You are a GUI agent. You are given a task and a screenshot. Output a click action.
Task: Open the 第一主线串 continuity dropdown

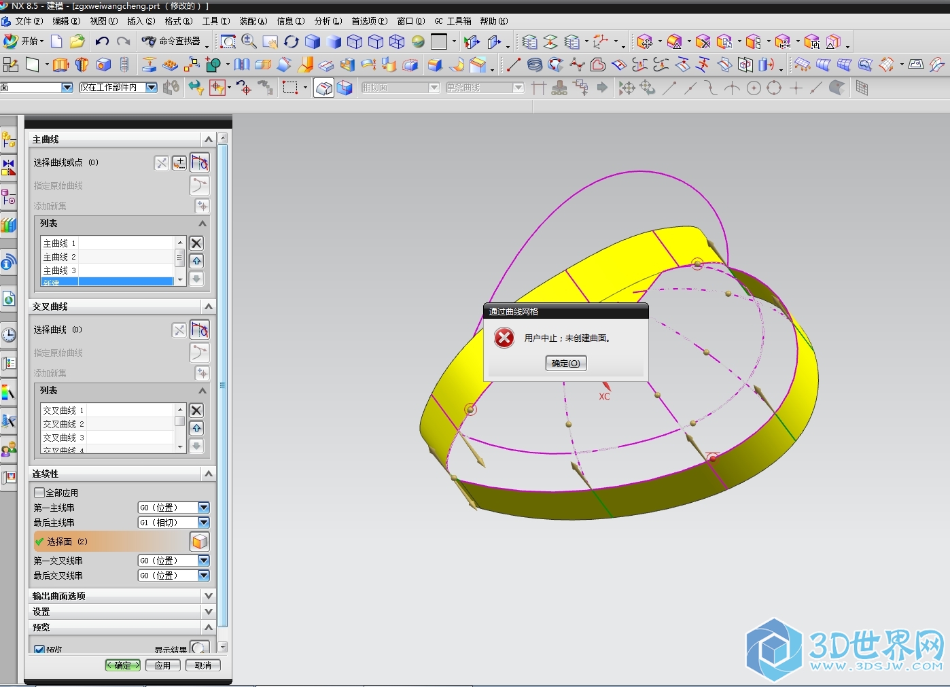click(x=204, y=508)
